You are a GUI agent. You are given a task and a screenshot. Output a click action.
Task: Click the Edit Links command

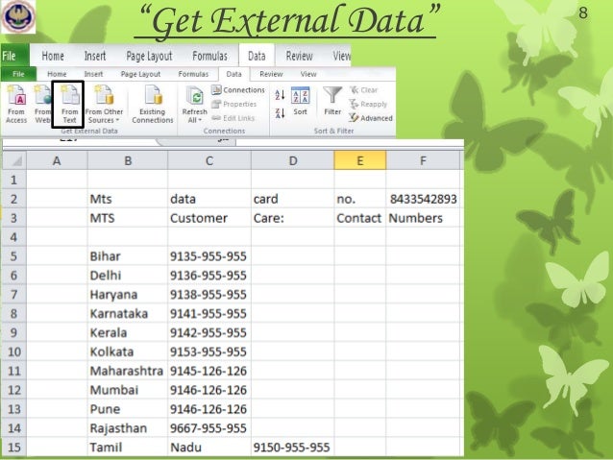[x=233, y=118]
